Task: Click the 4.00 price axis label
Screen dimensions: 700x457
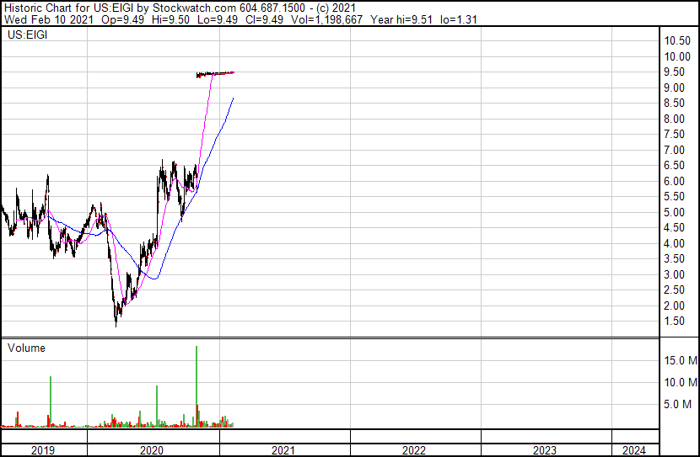Action: pyautogui.click(x=674, y=243)
